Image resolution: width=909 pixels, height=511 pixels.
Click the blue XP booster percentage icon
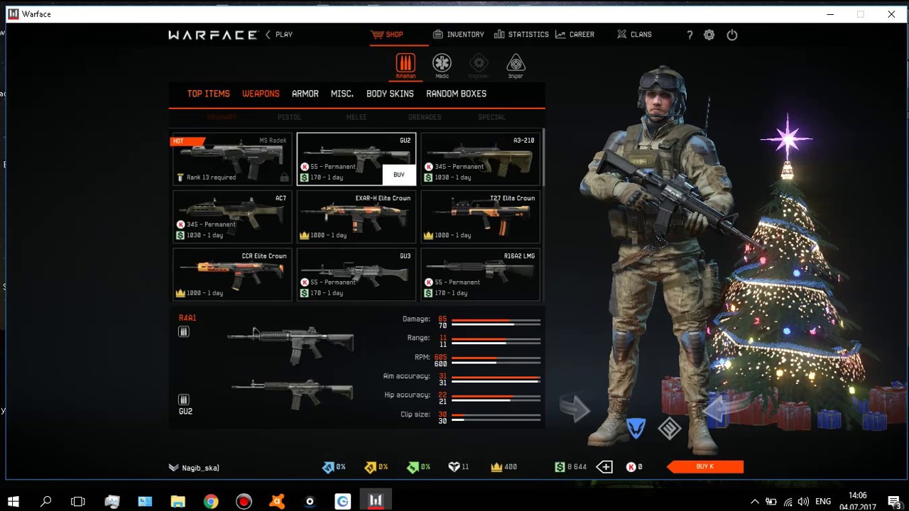(328, 467)
